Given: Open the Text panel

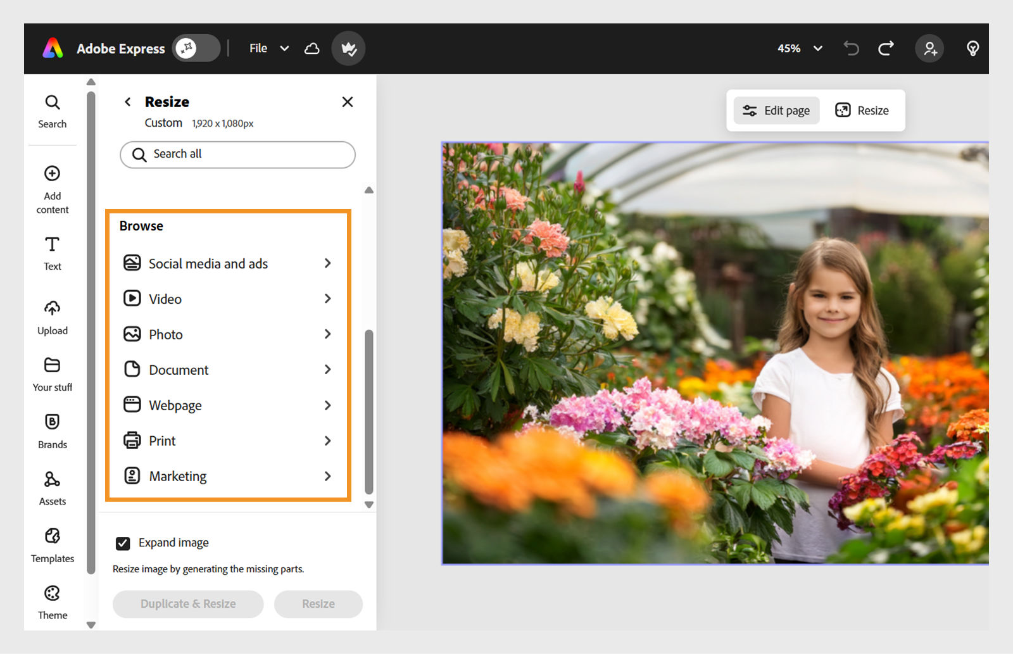Looking at the screenshot, I should (52, 252).
